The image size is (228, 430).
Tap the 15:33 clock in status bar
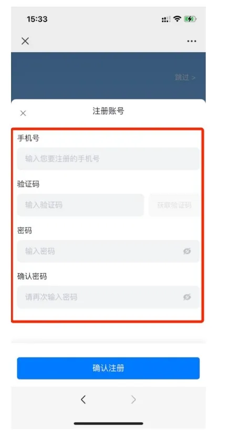[37, 19]
